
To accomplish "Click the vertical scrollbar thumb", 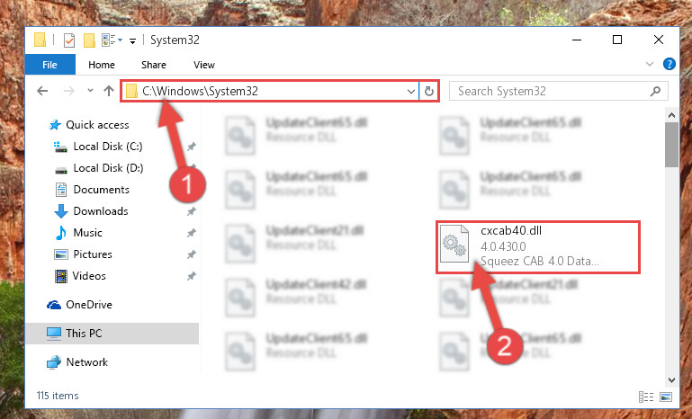I will 671,145.
